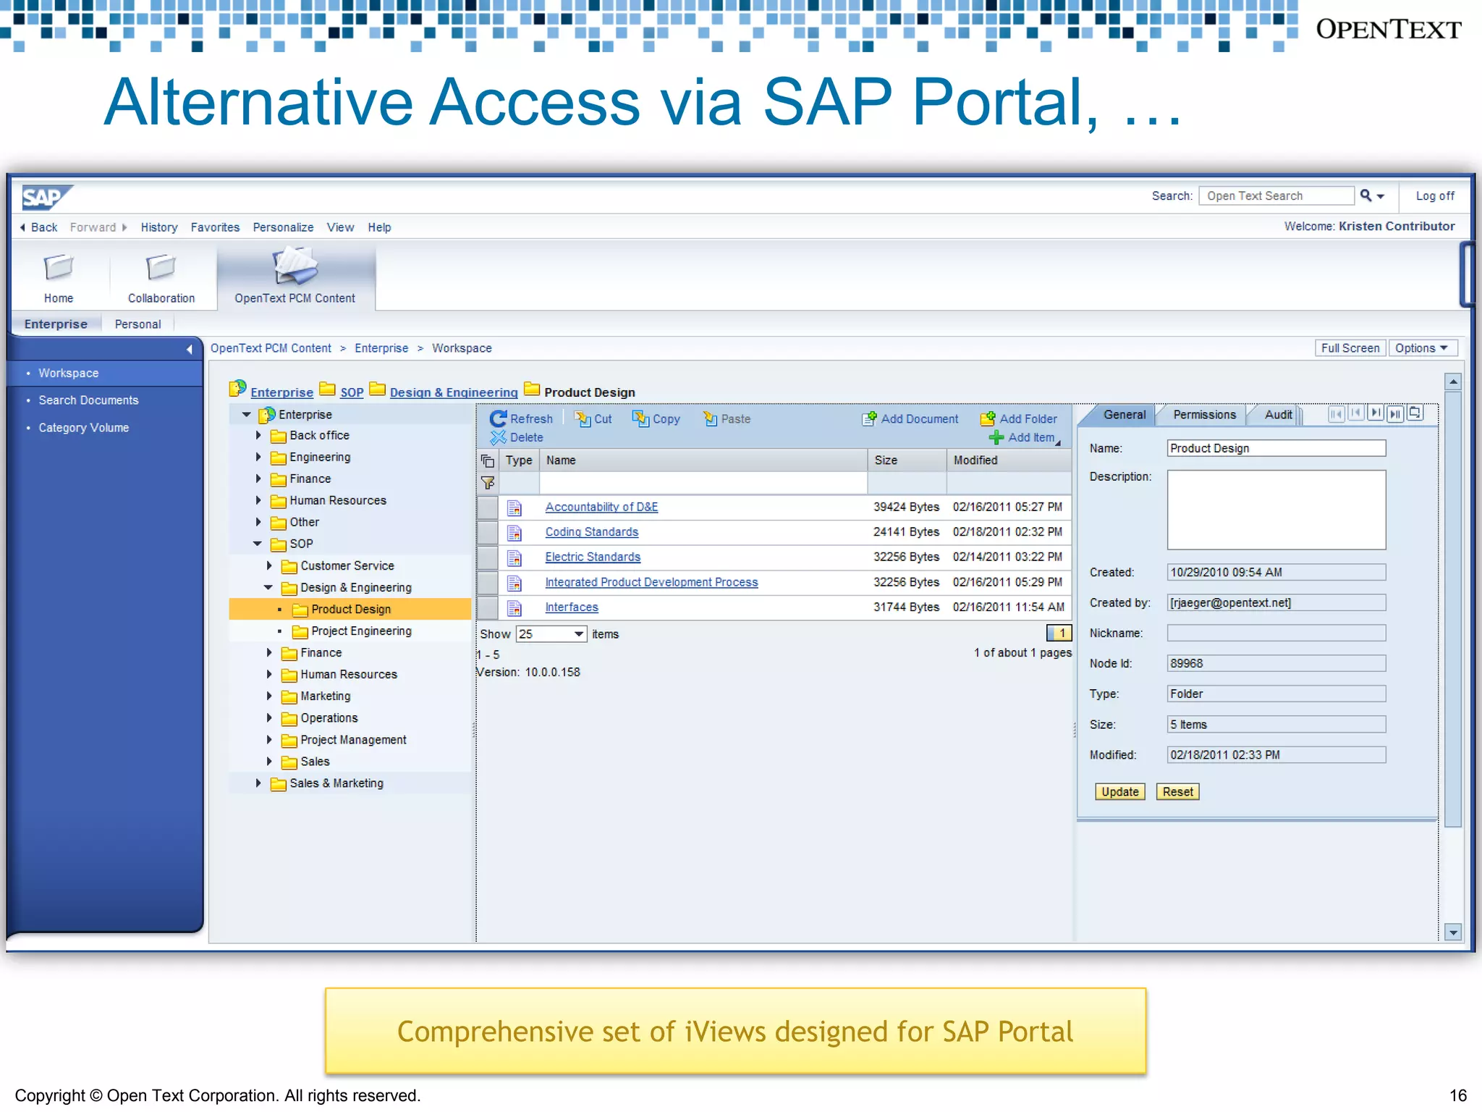Click the search magnifier icon
Viewport: 1482px width, 1112px height.
1365,195
